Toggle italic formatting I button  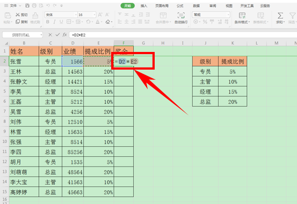pyautogui.click(x=54, y=22)
